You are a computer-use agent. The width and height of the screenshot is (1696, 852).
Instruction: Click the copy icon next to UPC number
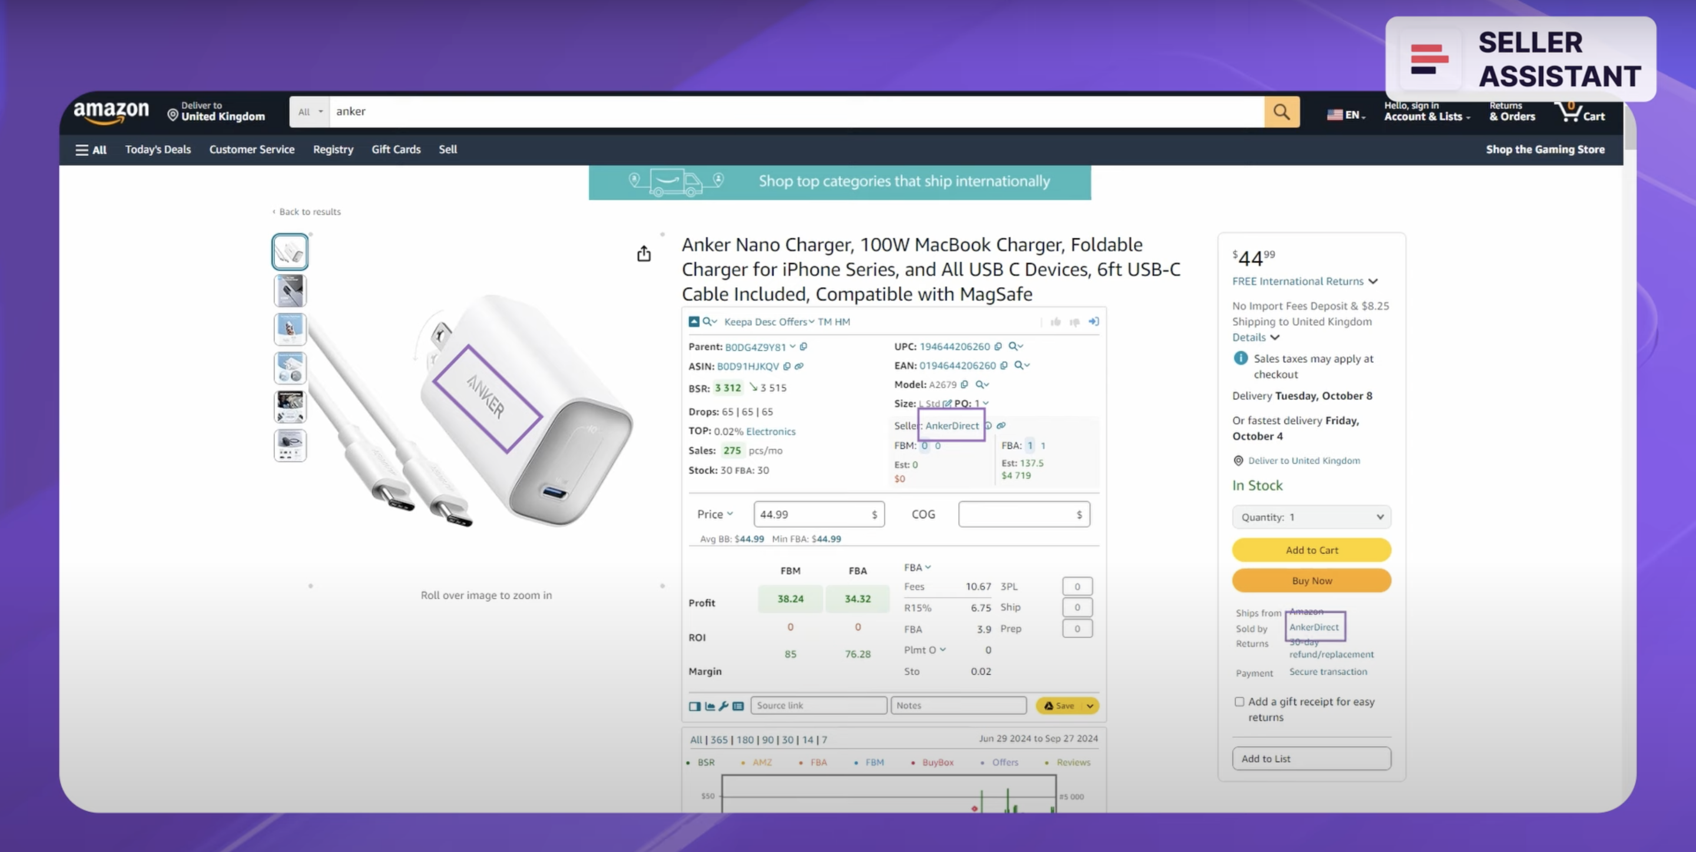pos(998,347)
